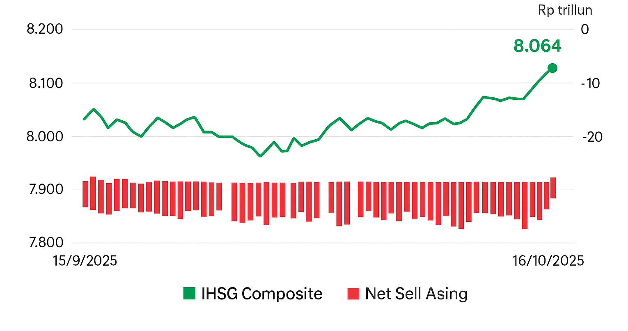
Task: Select the 7.800 left axis label
Action: point(45,243)
